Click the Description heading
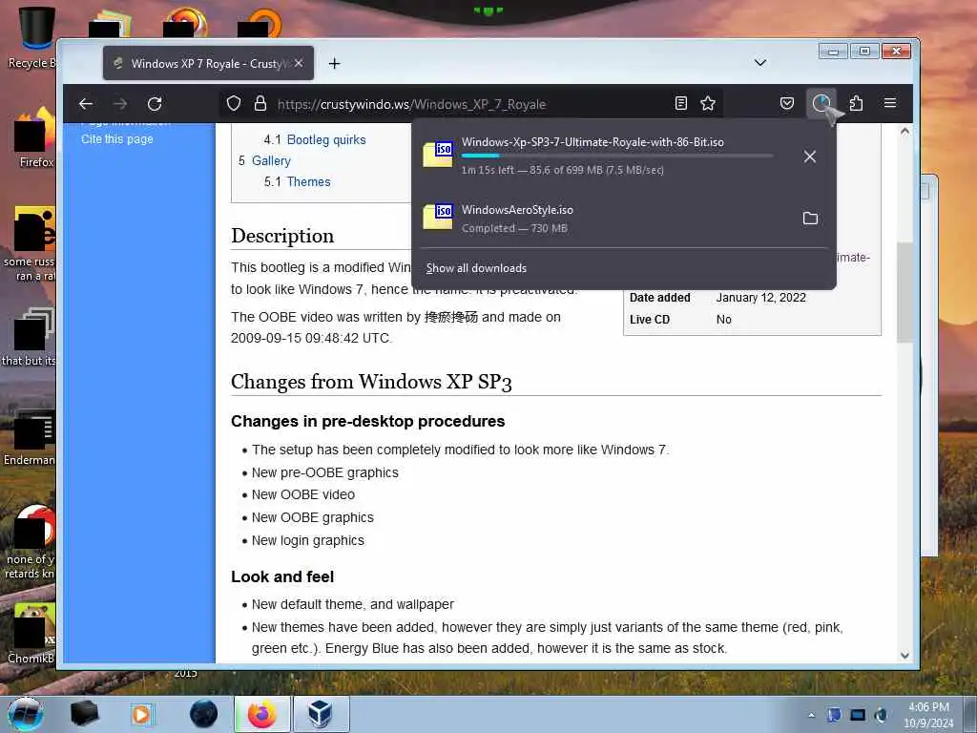 coord(282,236)
